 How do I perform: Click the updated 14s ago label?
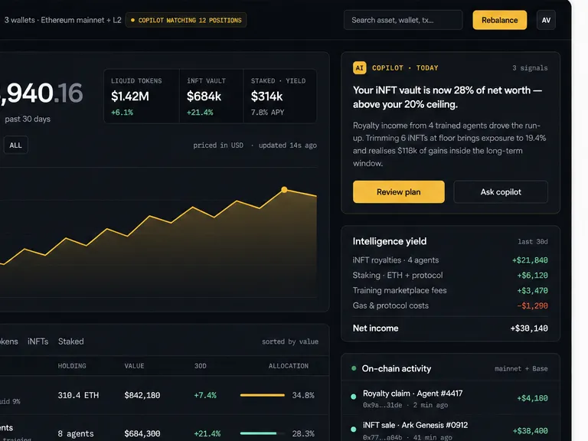click(x=288, y=145)
